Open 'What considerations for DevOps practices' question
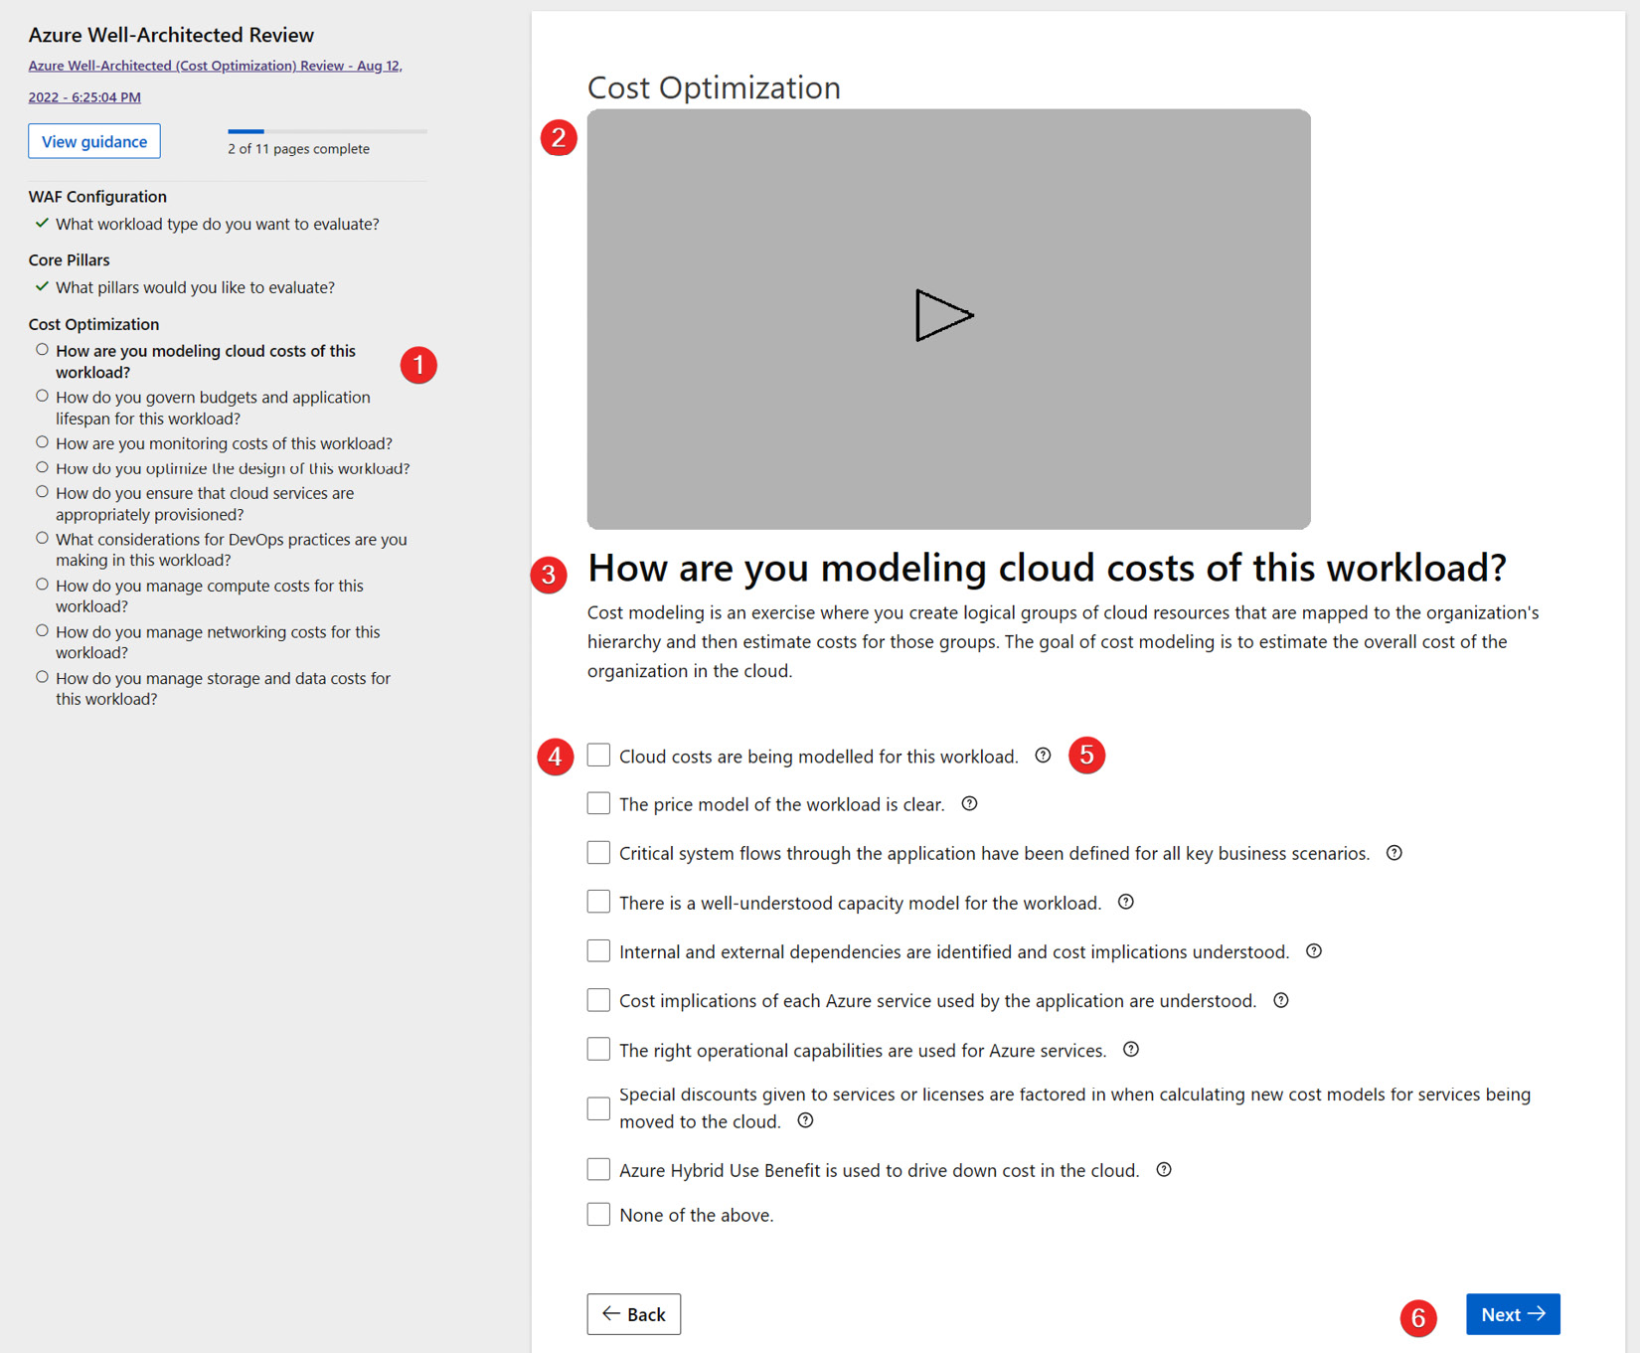This screenshot has width=1640, height=1353. coord(232,550)
